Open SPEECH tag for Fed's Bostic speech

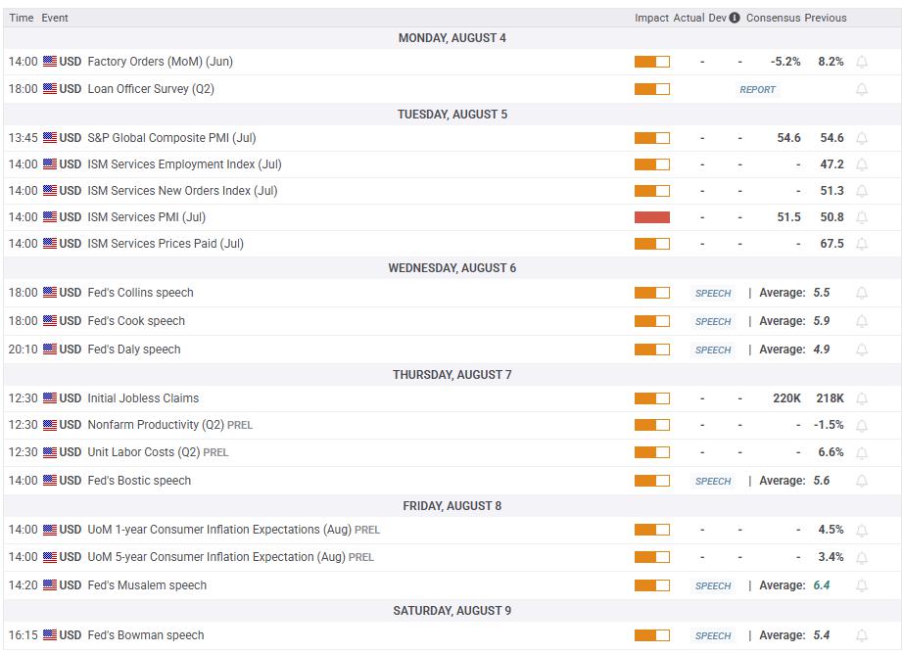coord(713,481)
